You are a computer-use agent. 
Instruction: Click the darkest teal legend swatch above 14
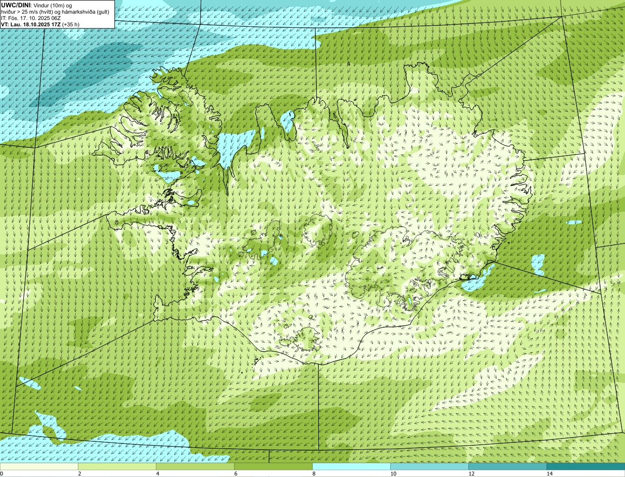tap(586, 466)
